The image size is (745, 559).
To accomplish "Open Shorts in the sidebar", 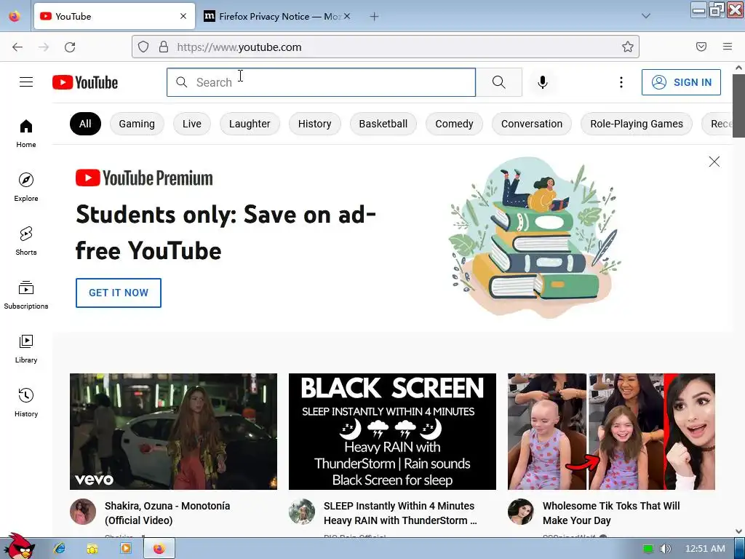I will click(26, 241).
